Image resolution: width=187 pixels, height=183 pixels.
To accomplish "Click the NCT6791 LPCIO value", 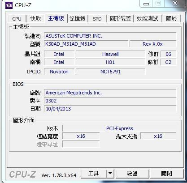I will pyautogui.click(x=110, y=72).
